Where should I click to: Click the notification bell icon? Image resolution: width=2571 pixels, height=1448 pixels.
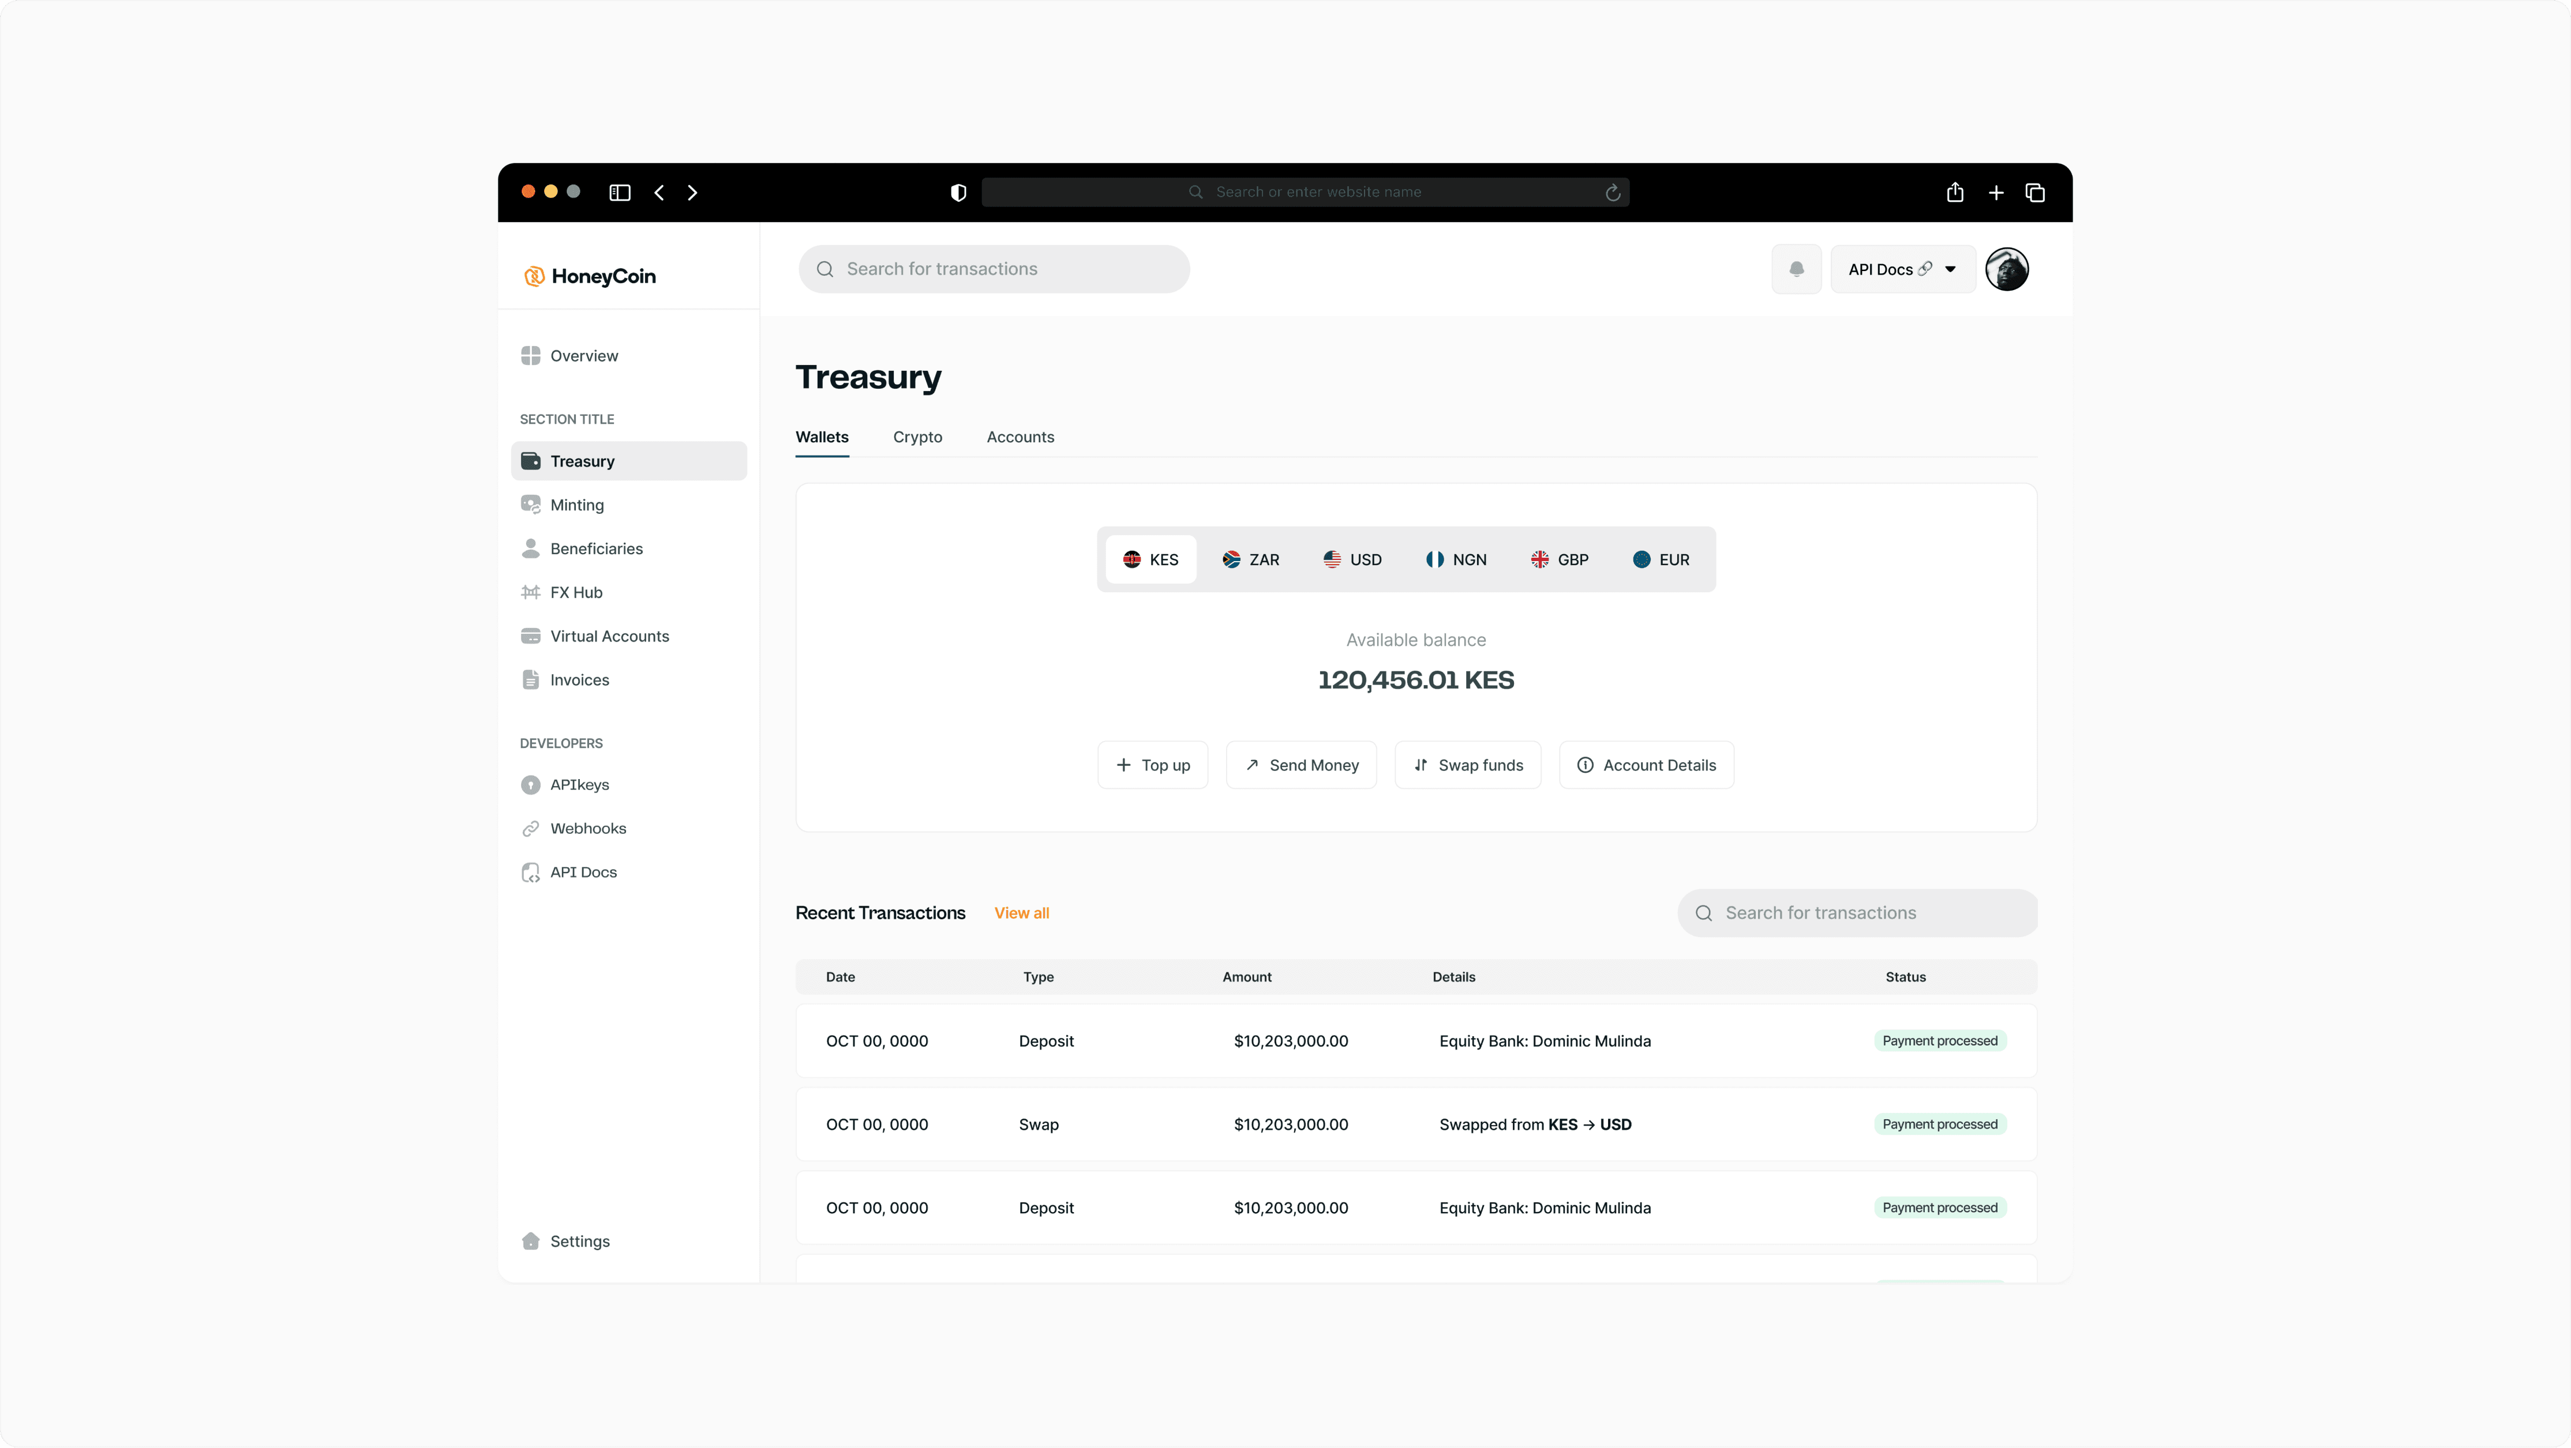[x=1796, y=269]
